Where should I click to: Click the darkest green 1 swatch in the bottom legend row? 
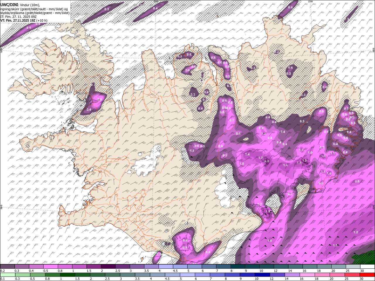pos(67,275)
